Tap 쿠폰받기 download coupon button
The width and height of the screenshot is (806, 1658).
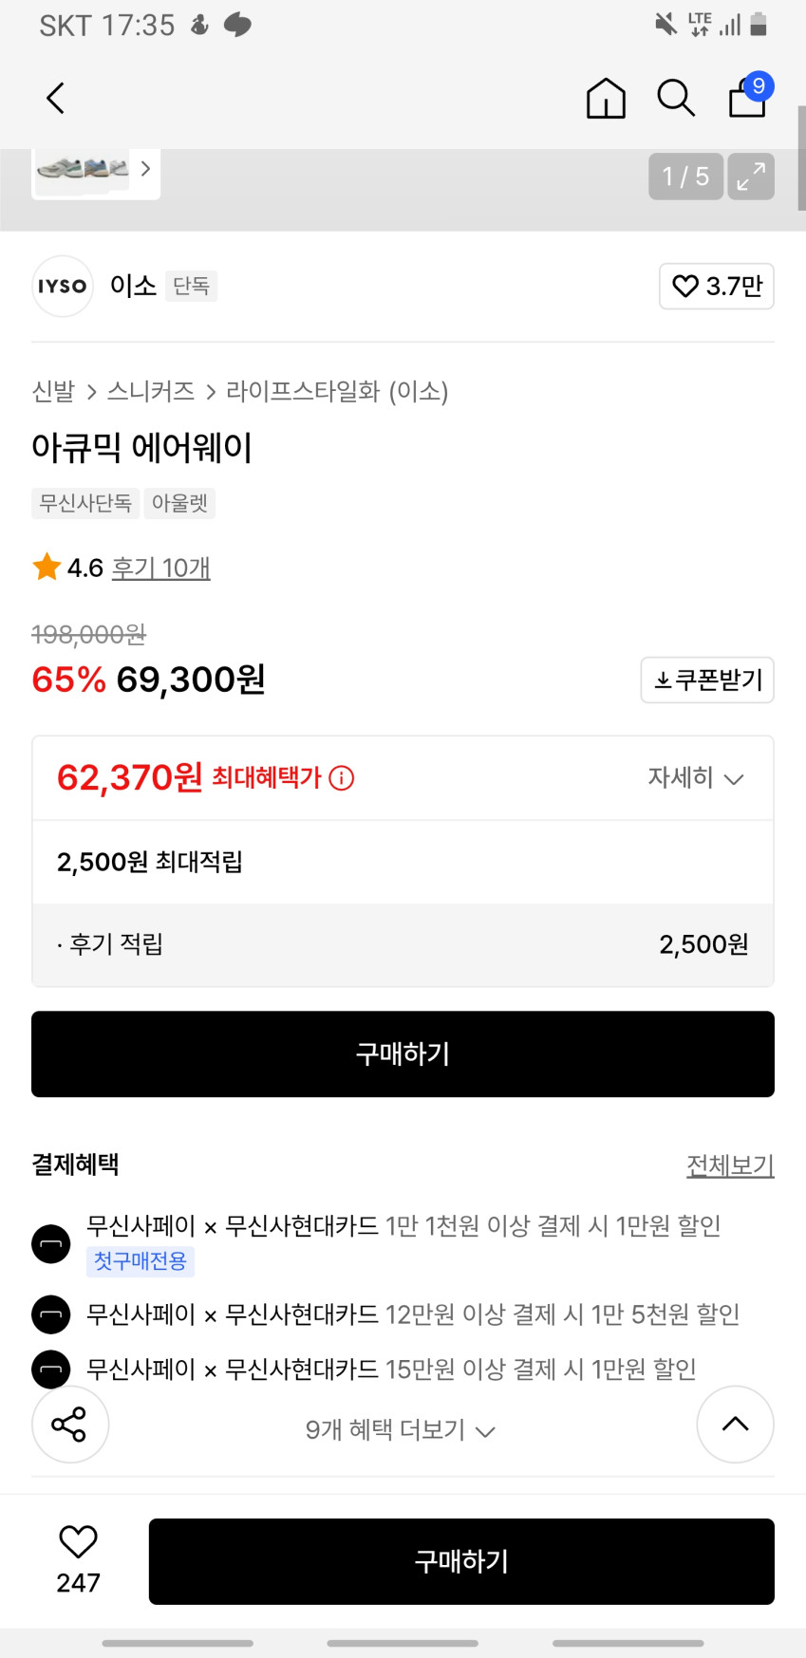pyautogui.click(x=707, y=680)
